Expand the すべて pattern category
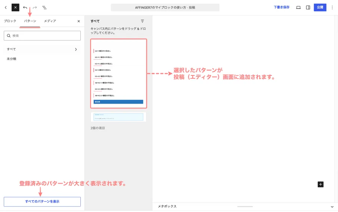Image resolution: width=338 pixels, height=212 pixels. [x=42, y=49]
